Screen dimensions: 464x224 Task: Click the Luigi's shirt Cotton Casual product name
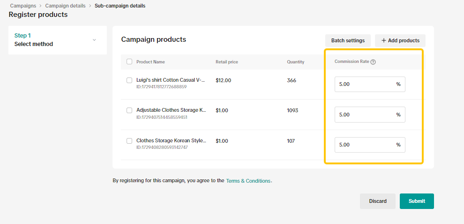pos(171,80)
